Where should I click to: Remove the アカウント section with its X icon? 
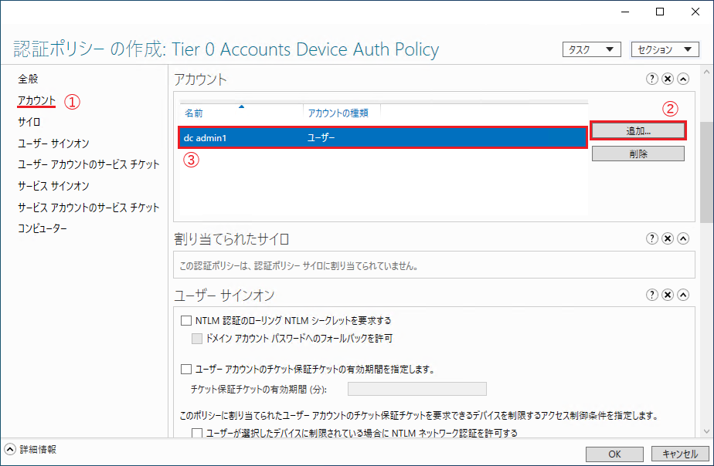(667, 79)
